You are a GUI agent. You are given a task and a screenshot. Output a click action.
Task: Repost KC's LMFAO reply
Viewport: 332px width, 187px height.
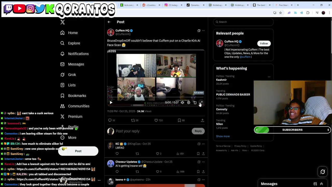[x=137, y=153]
